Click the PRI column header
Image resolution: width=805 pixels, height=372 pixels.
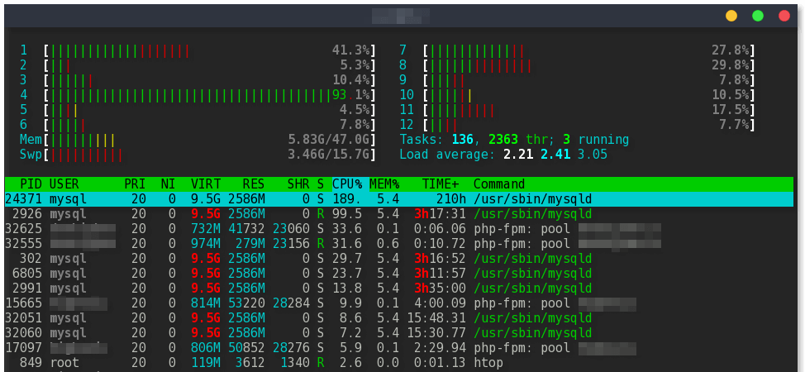pos(135,184)
